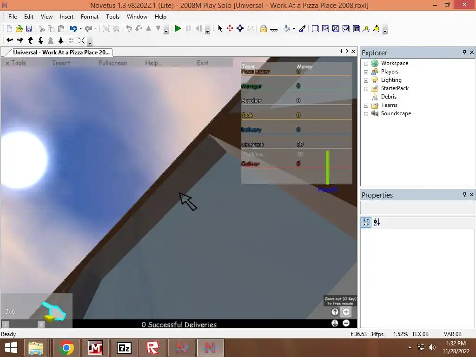This screenshot has width=476, height=357.
Task: Click the camera tilt up arrow
Action: click(x=30, y=40)
